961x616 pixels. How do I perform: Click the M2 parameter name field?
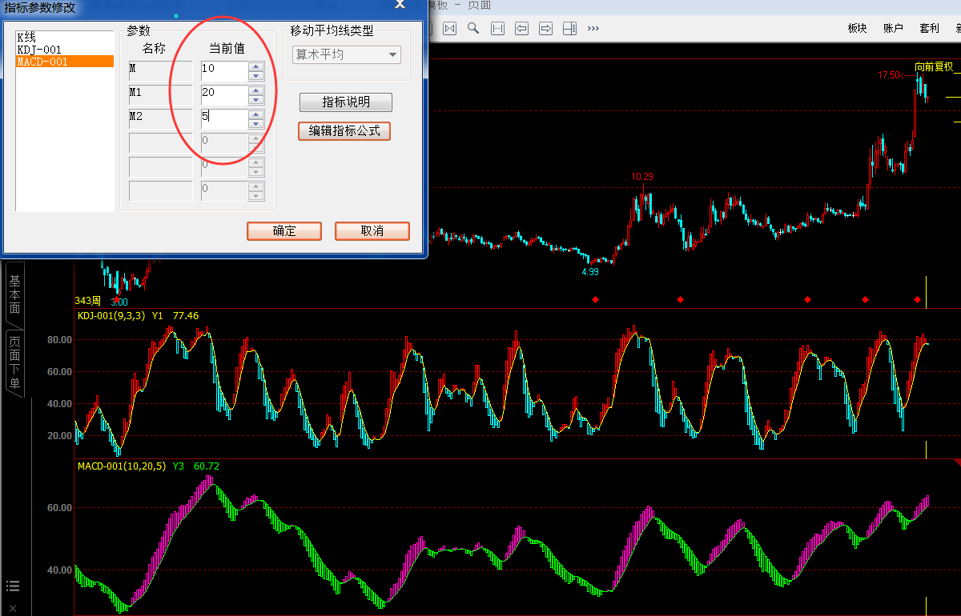pos(160,118)
